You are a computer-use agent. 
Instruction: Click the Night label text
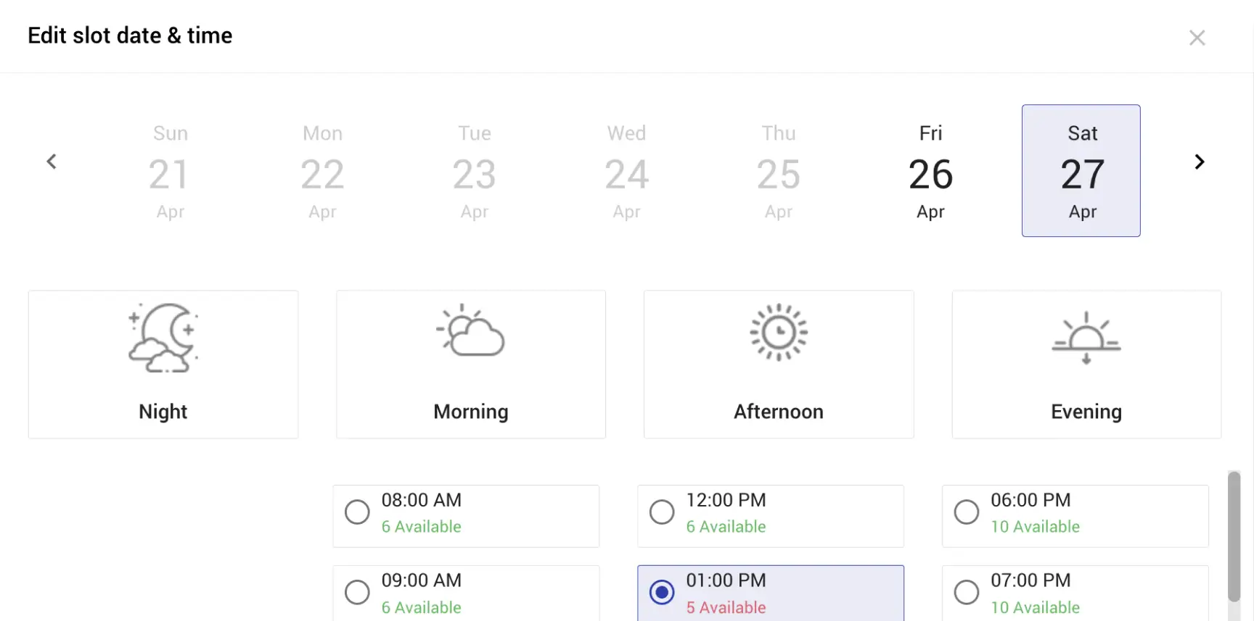coord(163,412)
